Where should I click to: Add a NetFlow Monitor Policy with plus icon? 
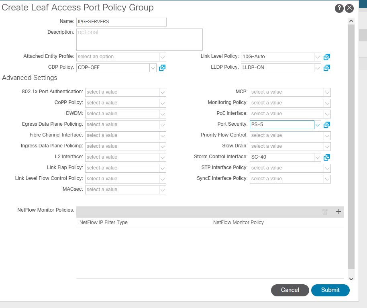point(338,212)
